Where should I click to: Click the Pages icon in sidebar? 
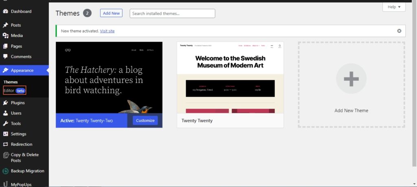click(x=5, y=46)
